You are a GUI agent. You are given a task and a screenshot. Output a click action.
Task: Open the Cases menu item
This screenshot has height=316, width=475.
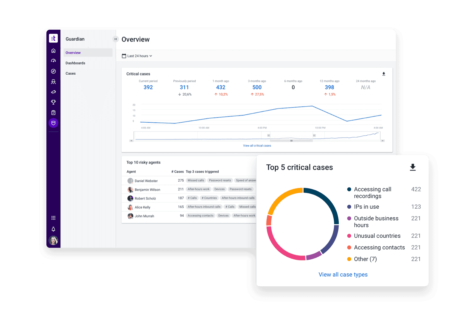coord(71,74)
